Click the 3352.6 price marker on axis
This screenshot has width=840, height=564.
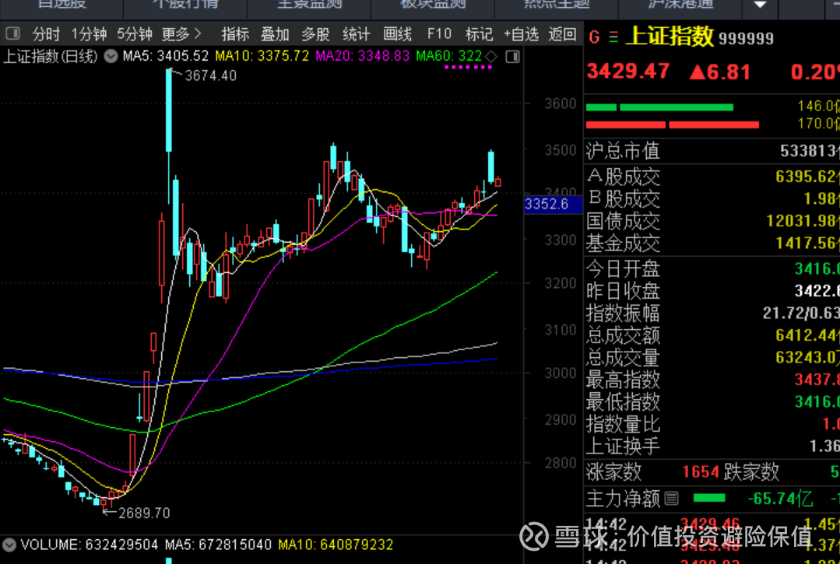547,205
